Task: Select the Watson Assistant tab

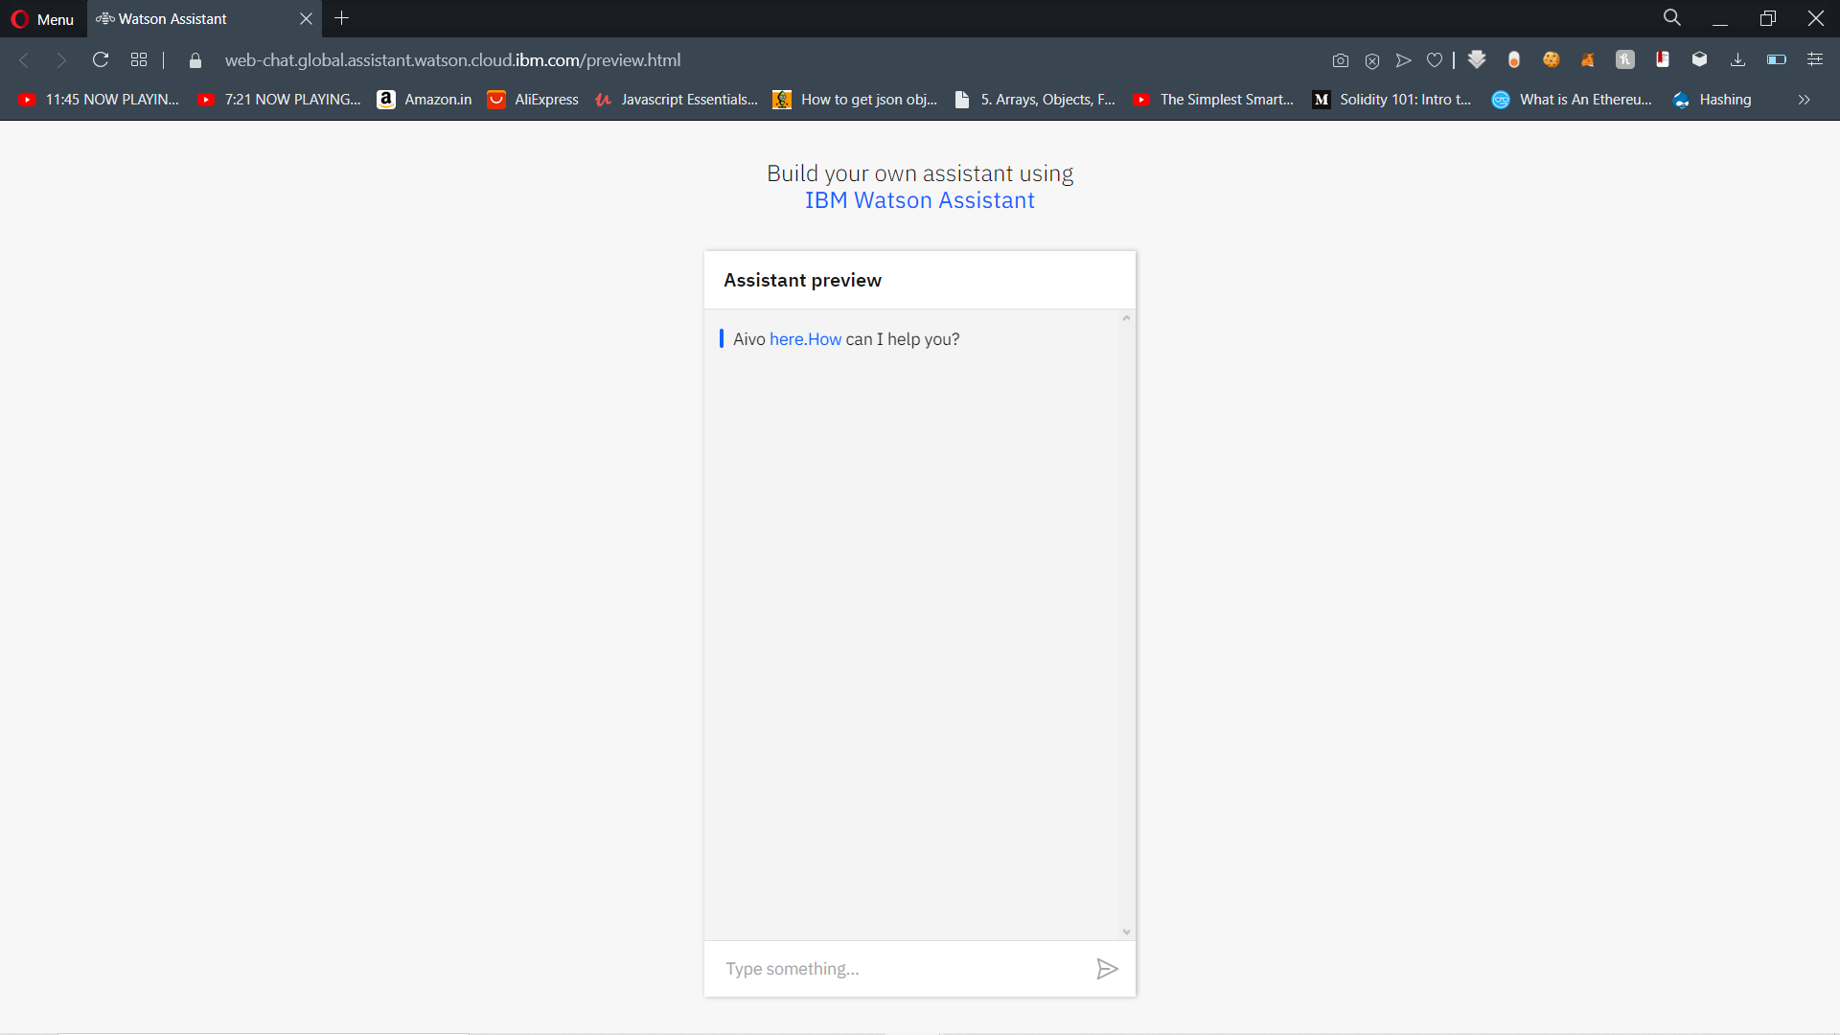Action: 172,19
